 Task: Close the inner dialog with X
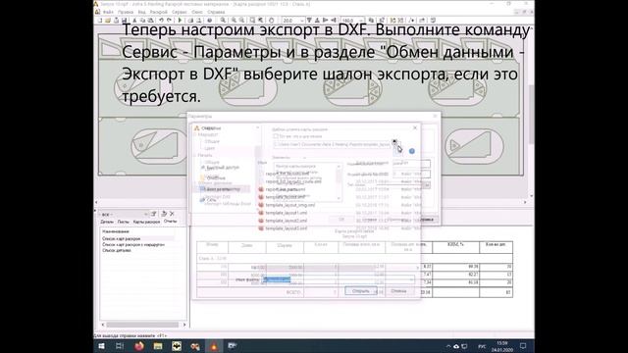pos(415,127)
